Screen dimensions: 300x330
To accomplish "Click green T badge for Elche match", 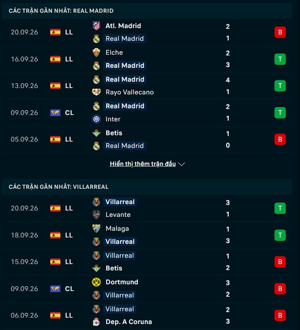I will click(280, 59).
